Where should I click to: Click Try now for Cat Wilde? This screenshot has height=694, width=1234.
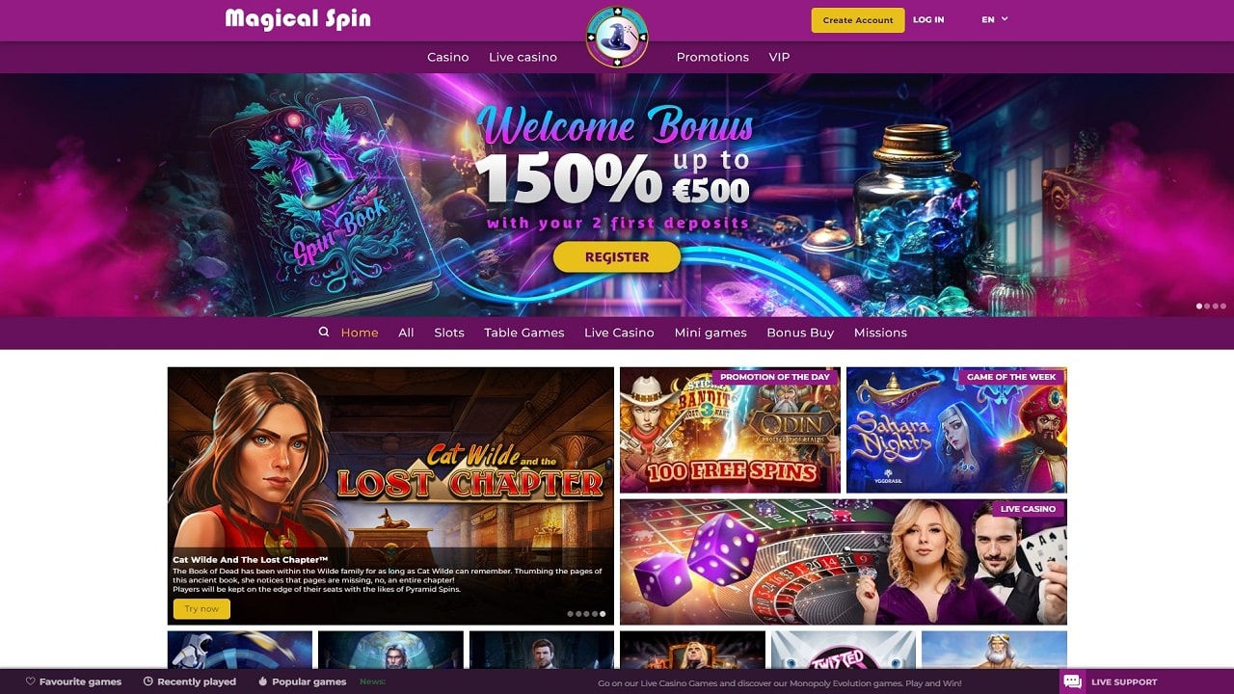[x=201, y=608]
